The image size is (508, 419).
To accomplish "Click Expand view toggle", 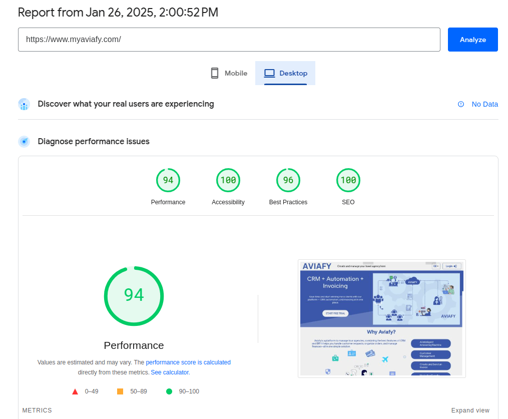I will pyautogui.click(x=470, y=410).
